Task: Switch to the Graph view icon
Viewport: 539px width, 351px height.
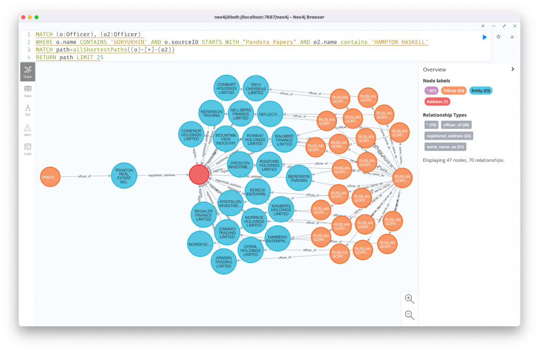Action: (27, 72)
